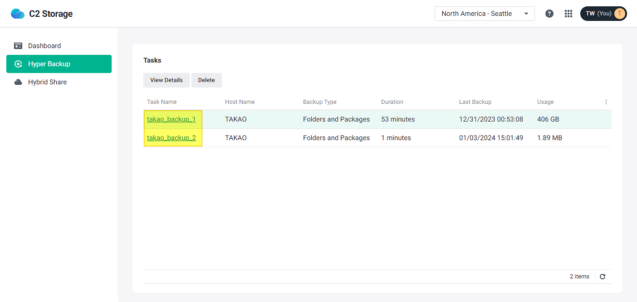637x302 pixels.
Task: Open the column options kebab menu
Action: [606, 102]
